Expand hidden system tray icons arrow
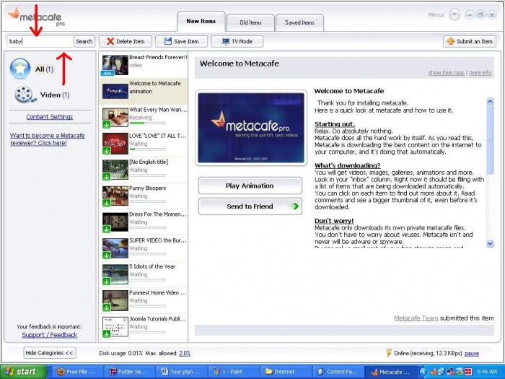Viewport: 505px width, 379px height. (423, 372)
